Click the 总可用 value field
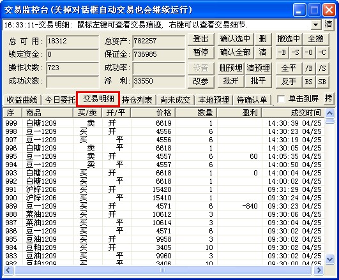This screenshot has width=339, height=280. [72, 41]
